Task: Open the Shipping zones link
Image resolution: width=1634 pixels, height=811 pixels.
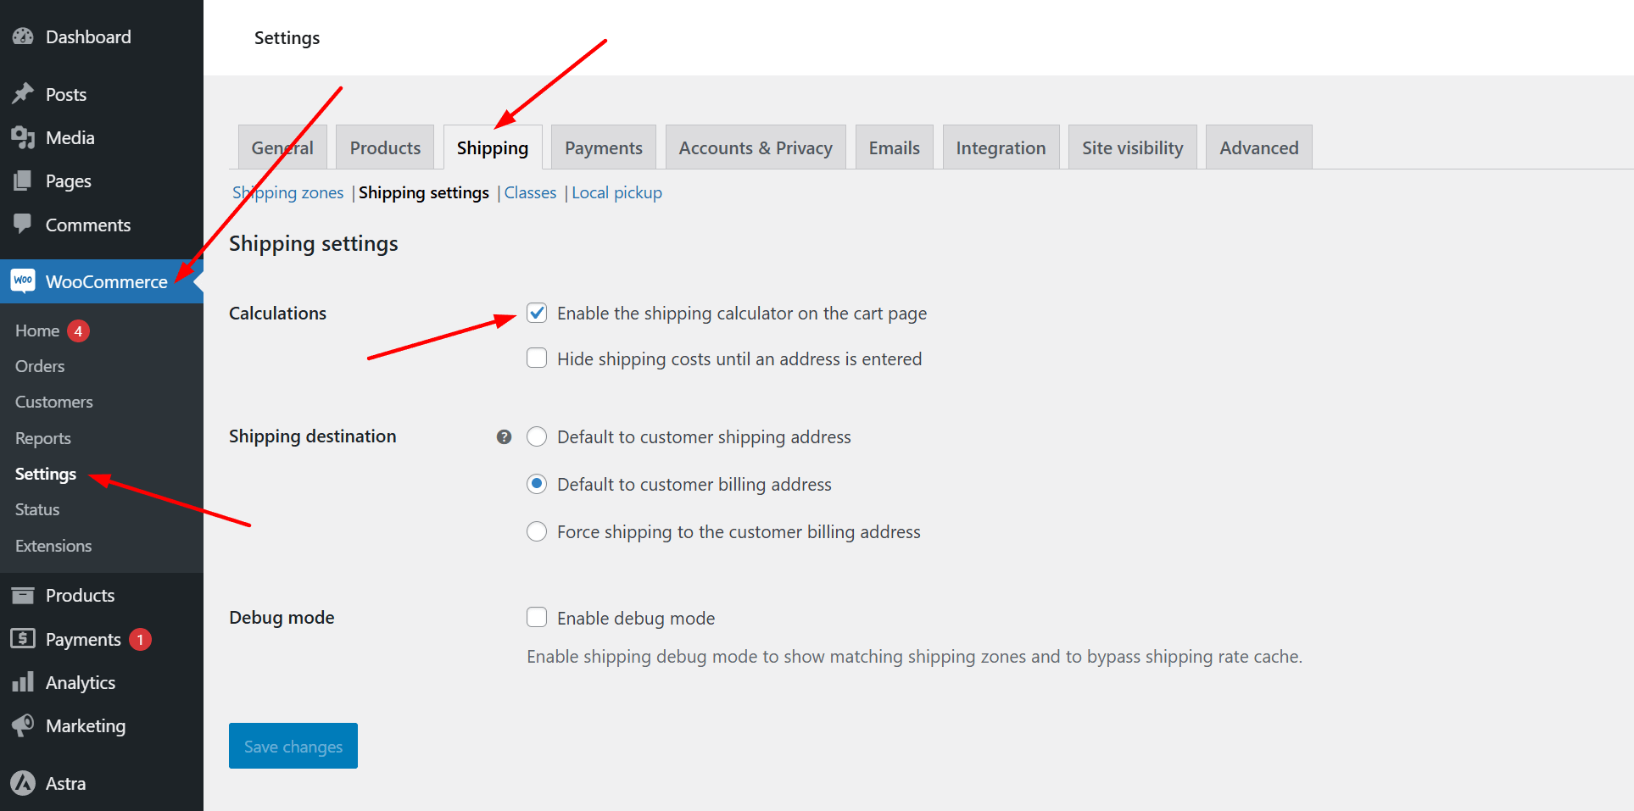Action: [x=288, y=193]
